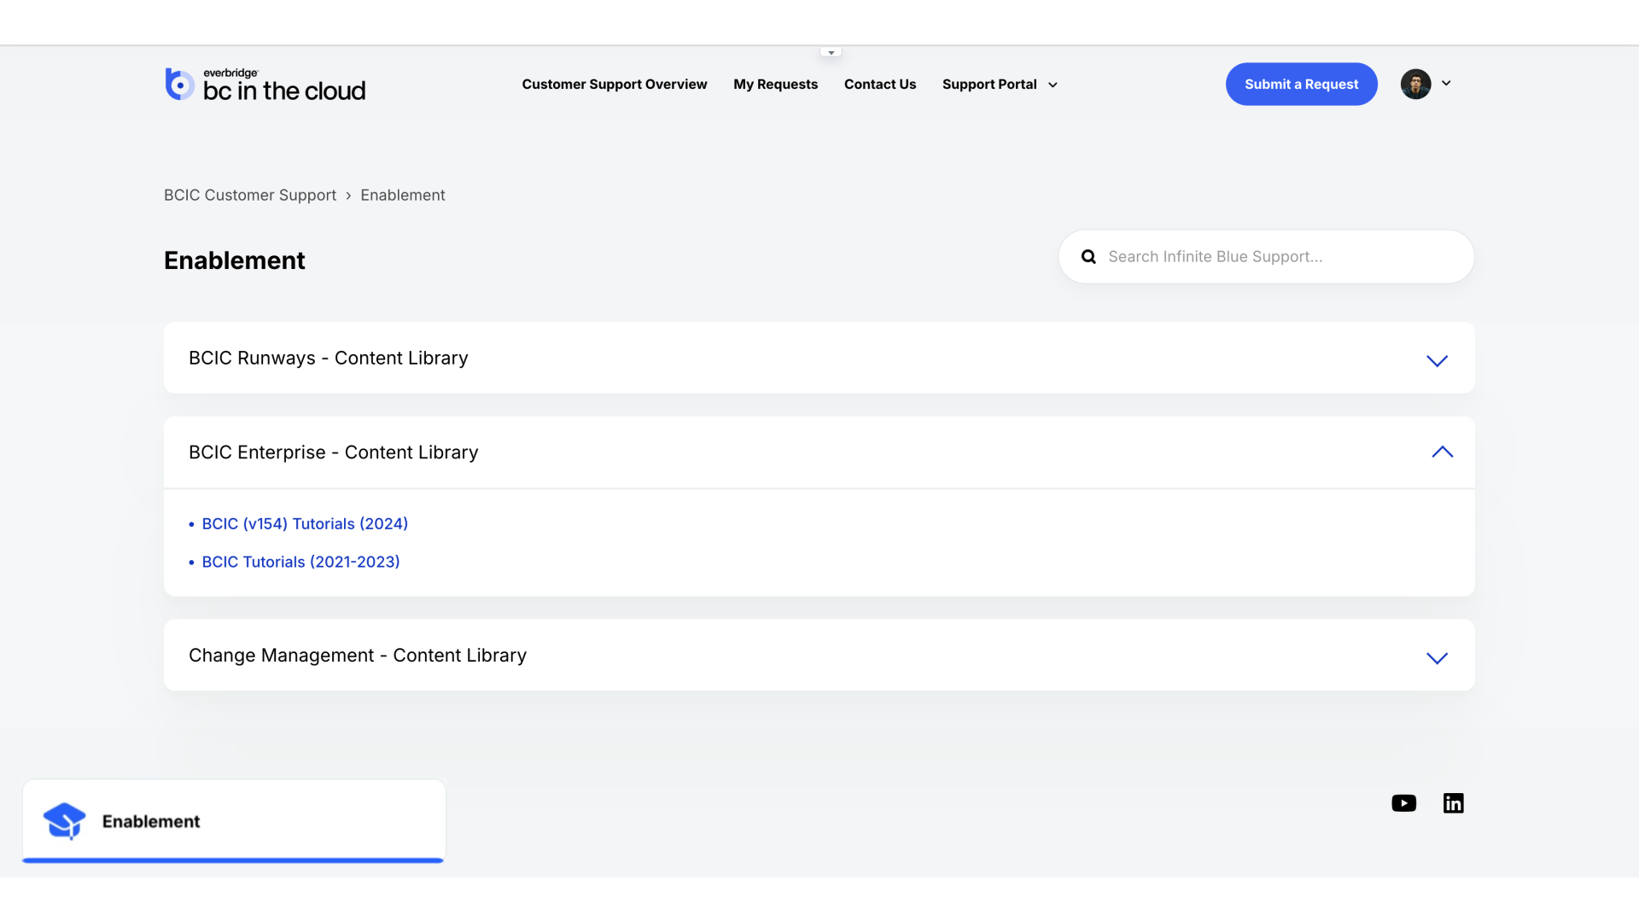Click Submit a Request button

tap(1301, 84)
